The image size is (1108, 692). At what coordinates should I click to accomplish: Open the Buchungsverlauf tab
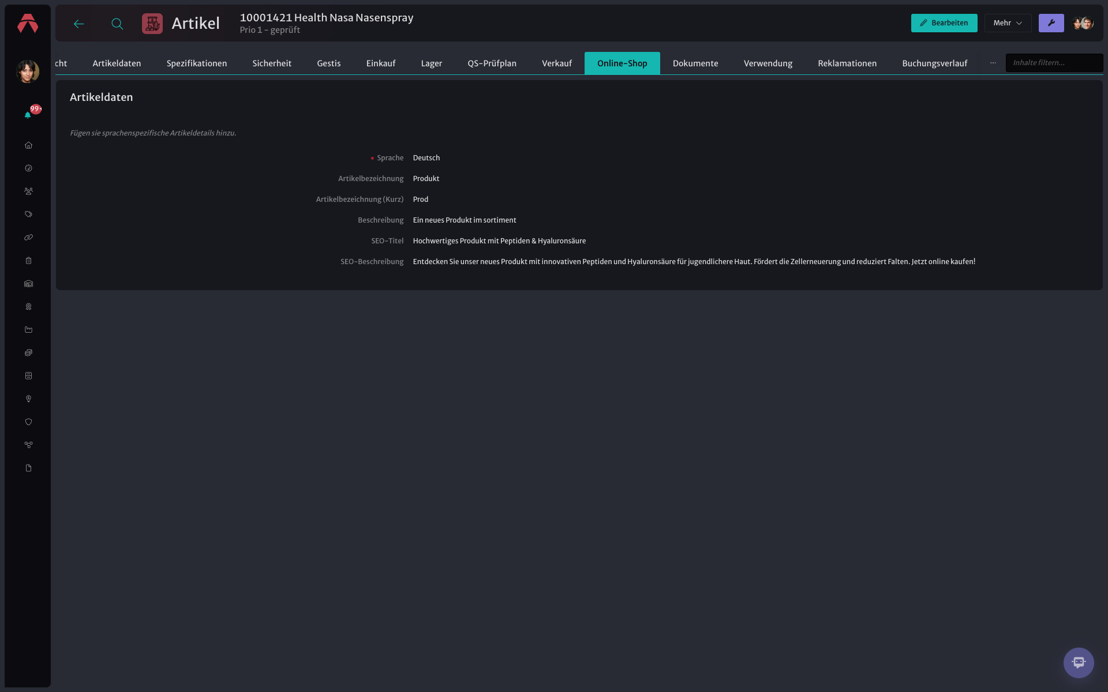pyautogui.click(x=935, y=63)
